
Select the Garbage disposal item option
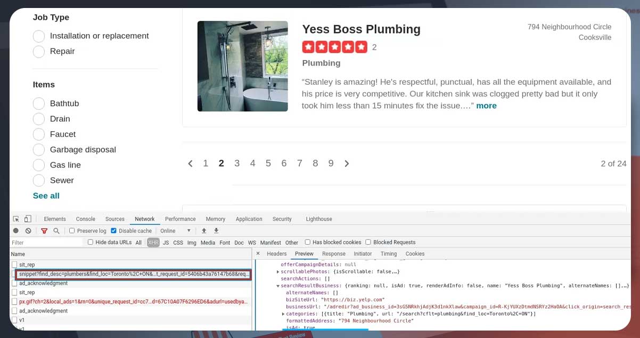38,150
